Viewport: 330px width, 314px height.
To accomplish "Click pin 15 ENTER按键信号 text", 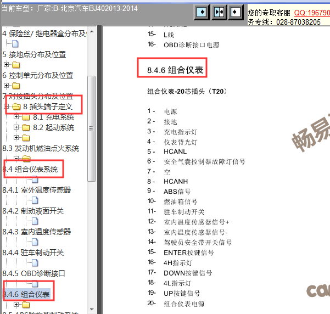I will (189, 253).
